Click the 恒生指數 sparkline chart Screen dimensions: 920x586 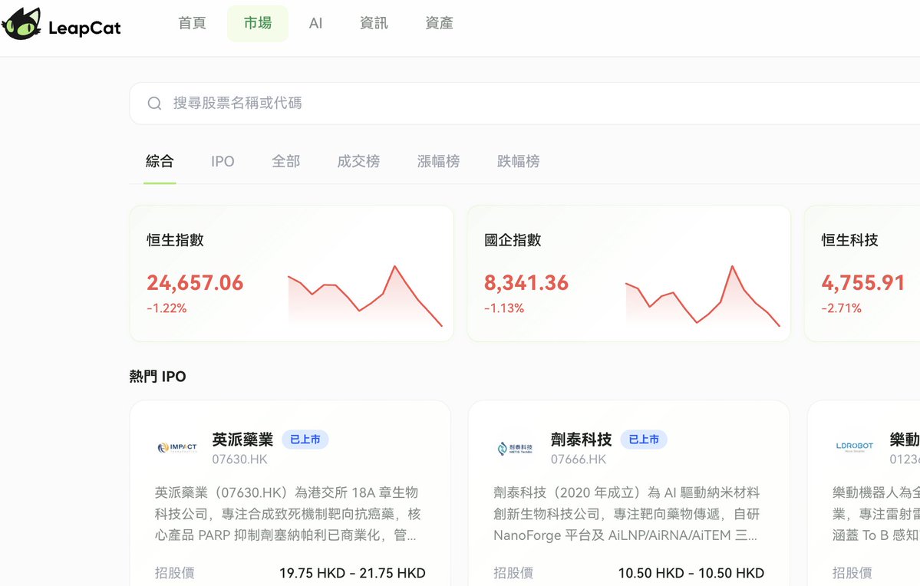[x=365, y=295]
